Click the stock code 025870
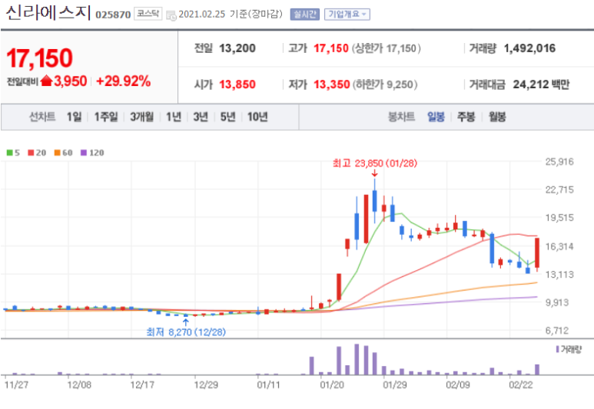The width and height of the screenshot is (594, 409). point(113,15)
